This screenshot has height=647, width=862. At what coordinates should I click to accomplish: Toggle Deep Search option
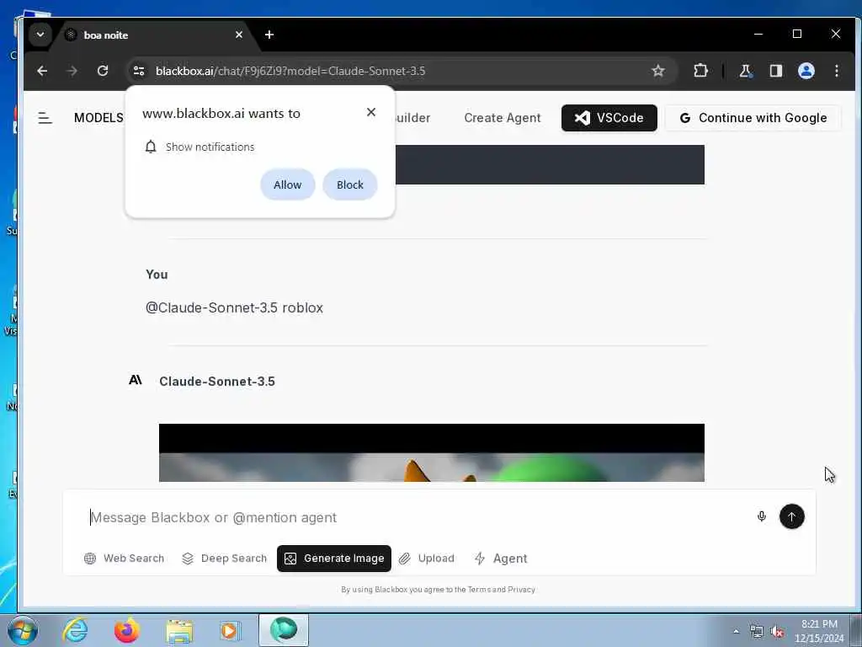[x=224, y=559]
